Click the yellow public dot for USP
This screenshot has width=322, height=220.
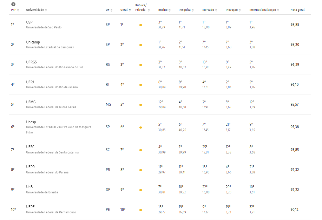(x=140, y=25)
